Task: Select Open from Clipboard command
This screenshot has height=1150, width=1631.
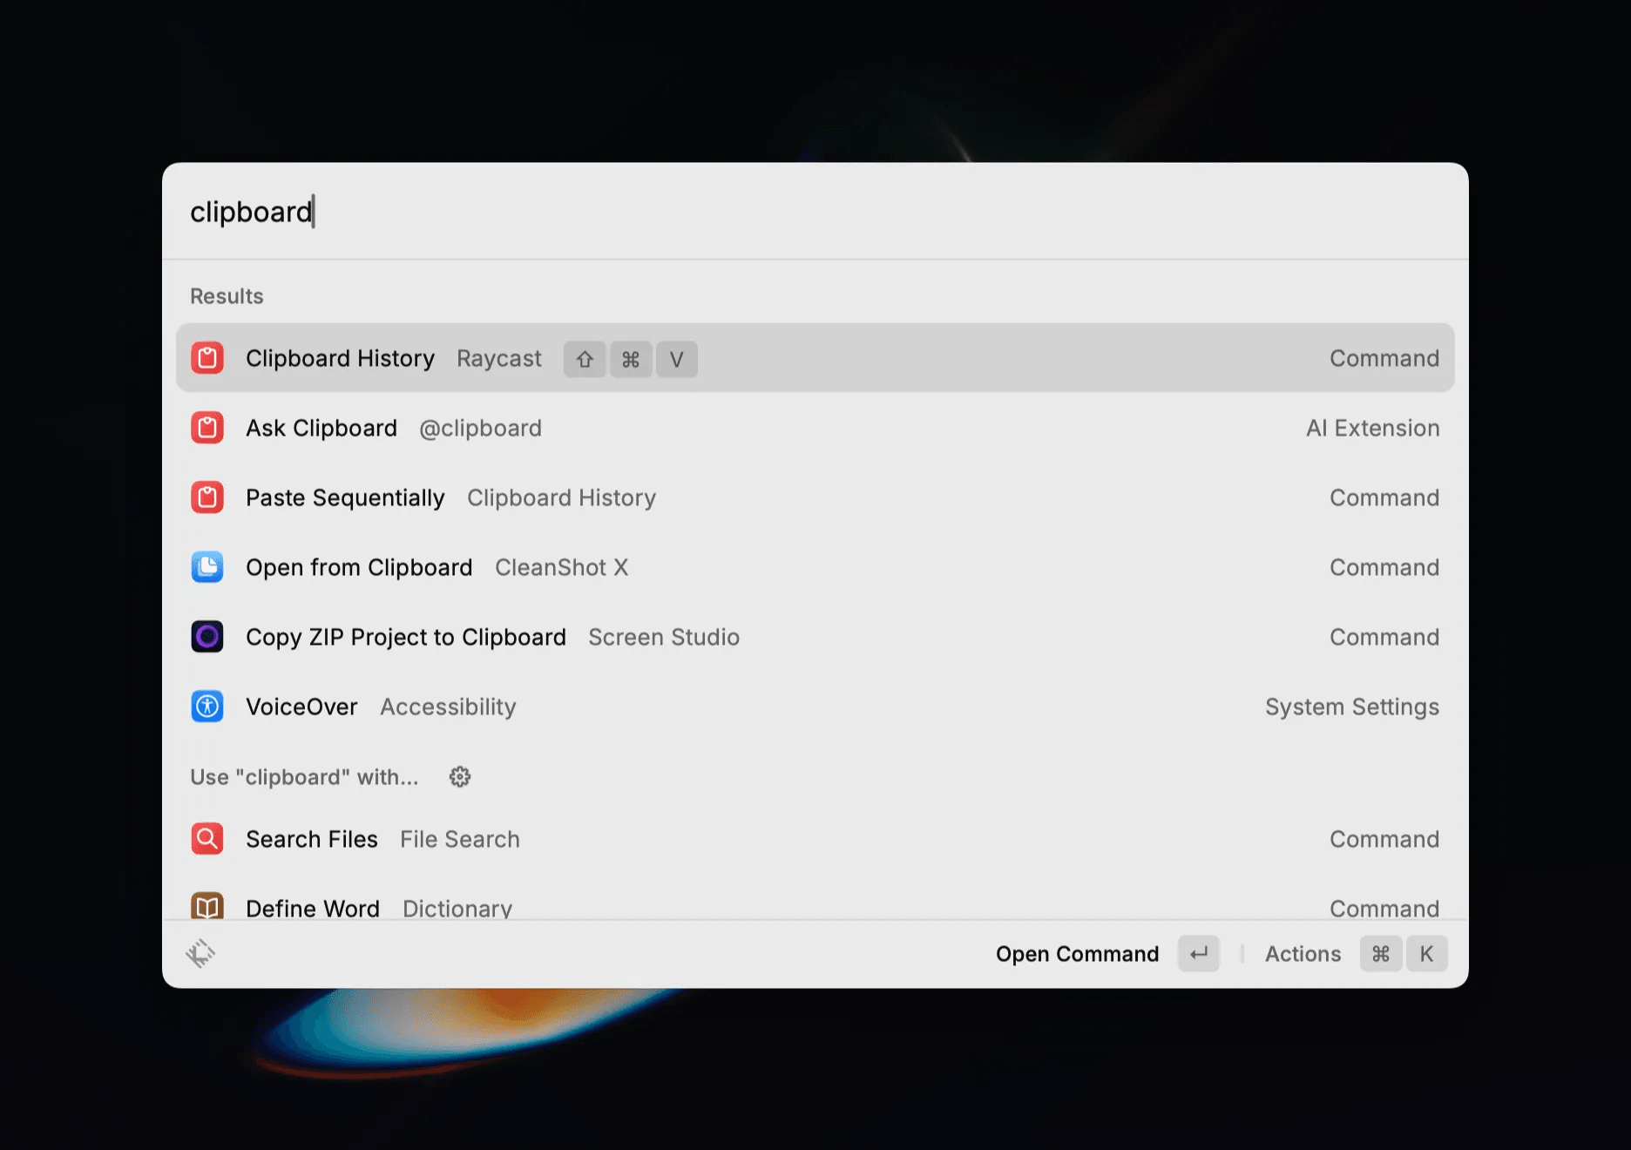Action: (815, 567)
